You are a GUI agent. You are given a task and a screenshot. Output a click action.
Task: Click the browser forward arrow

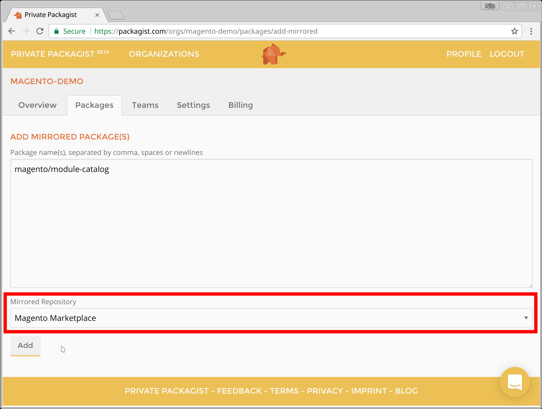(x=26, y=31)
